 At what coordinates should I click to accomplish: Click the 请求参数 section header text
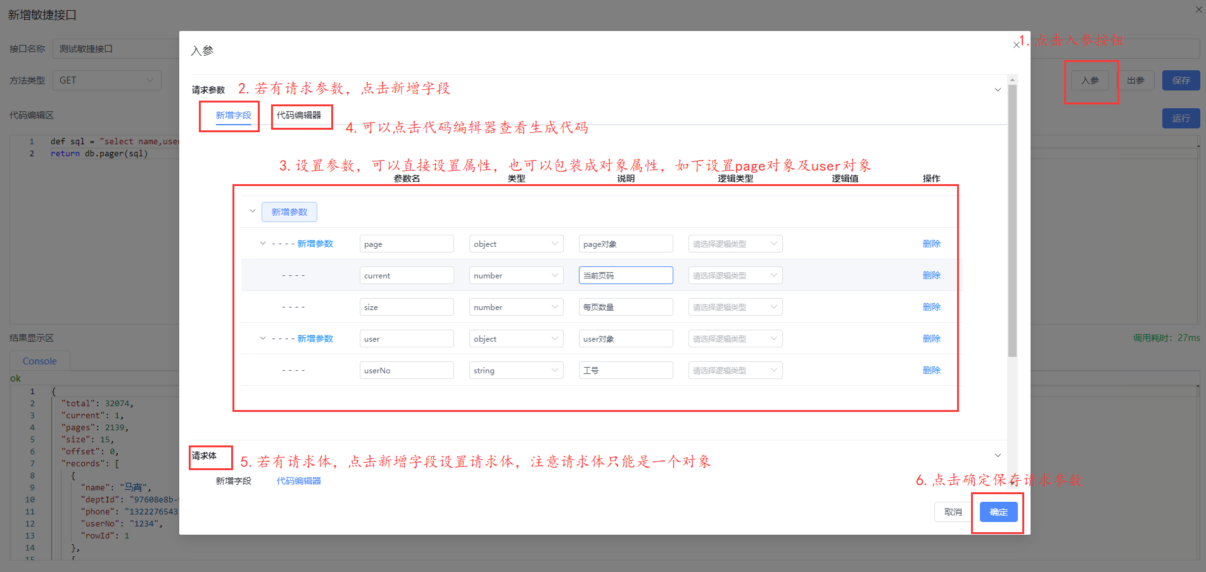point(208,90)
